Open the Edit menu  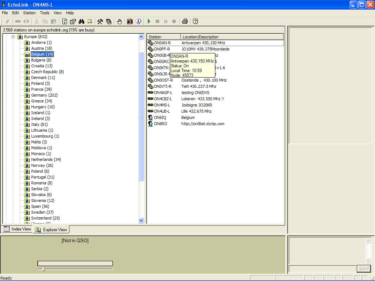[15, 13]
